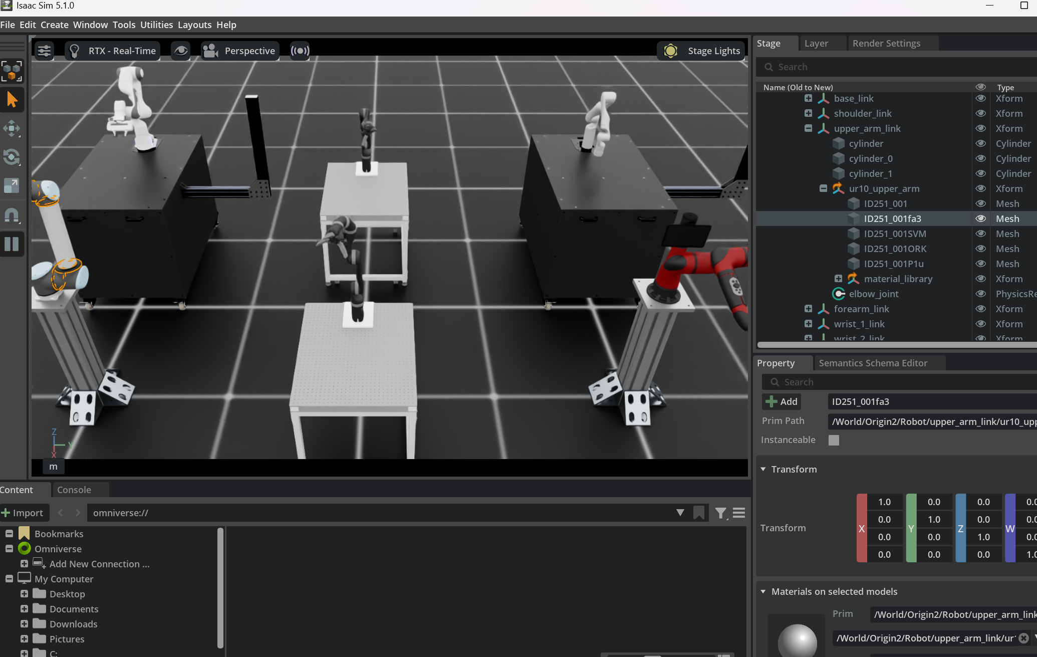Click the pause simulation button

tap(12, 244)
